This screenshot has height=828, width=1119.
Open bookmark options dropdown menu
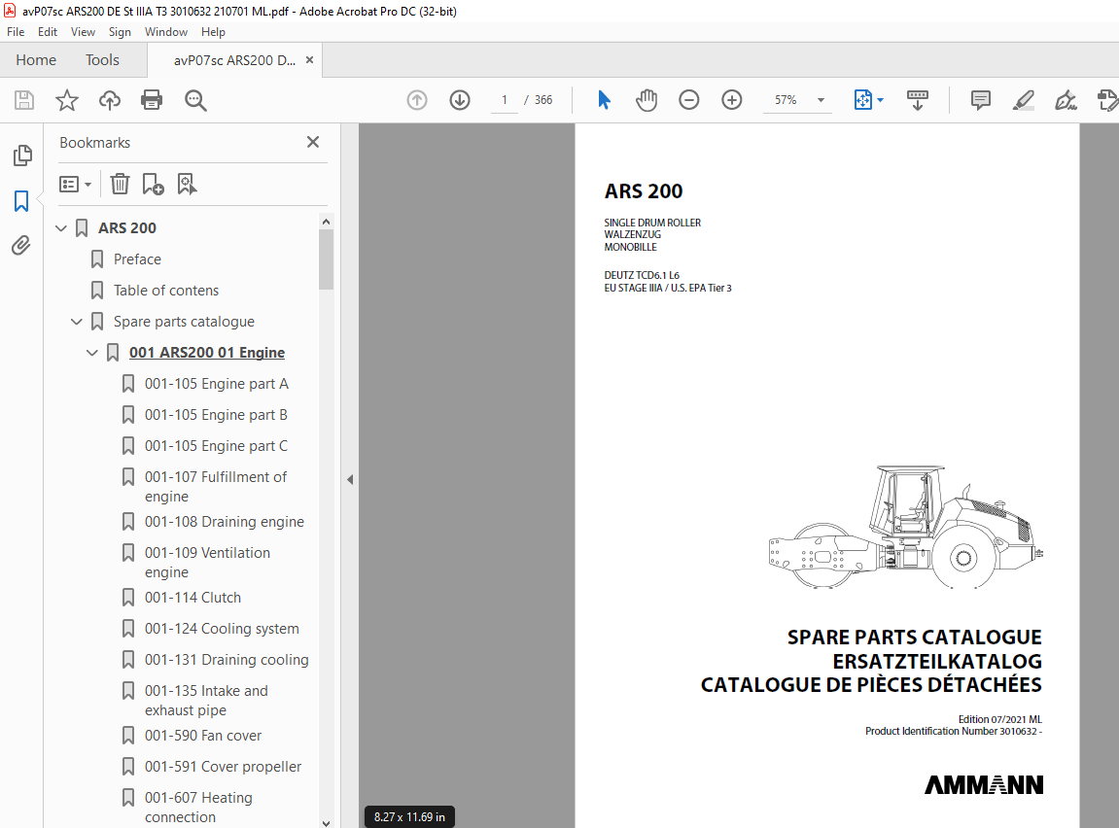click(75, 185)
